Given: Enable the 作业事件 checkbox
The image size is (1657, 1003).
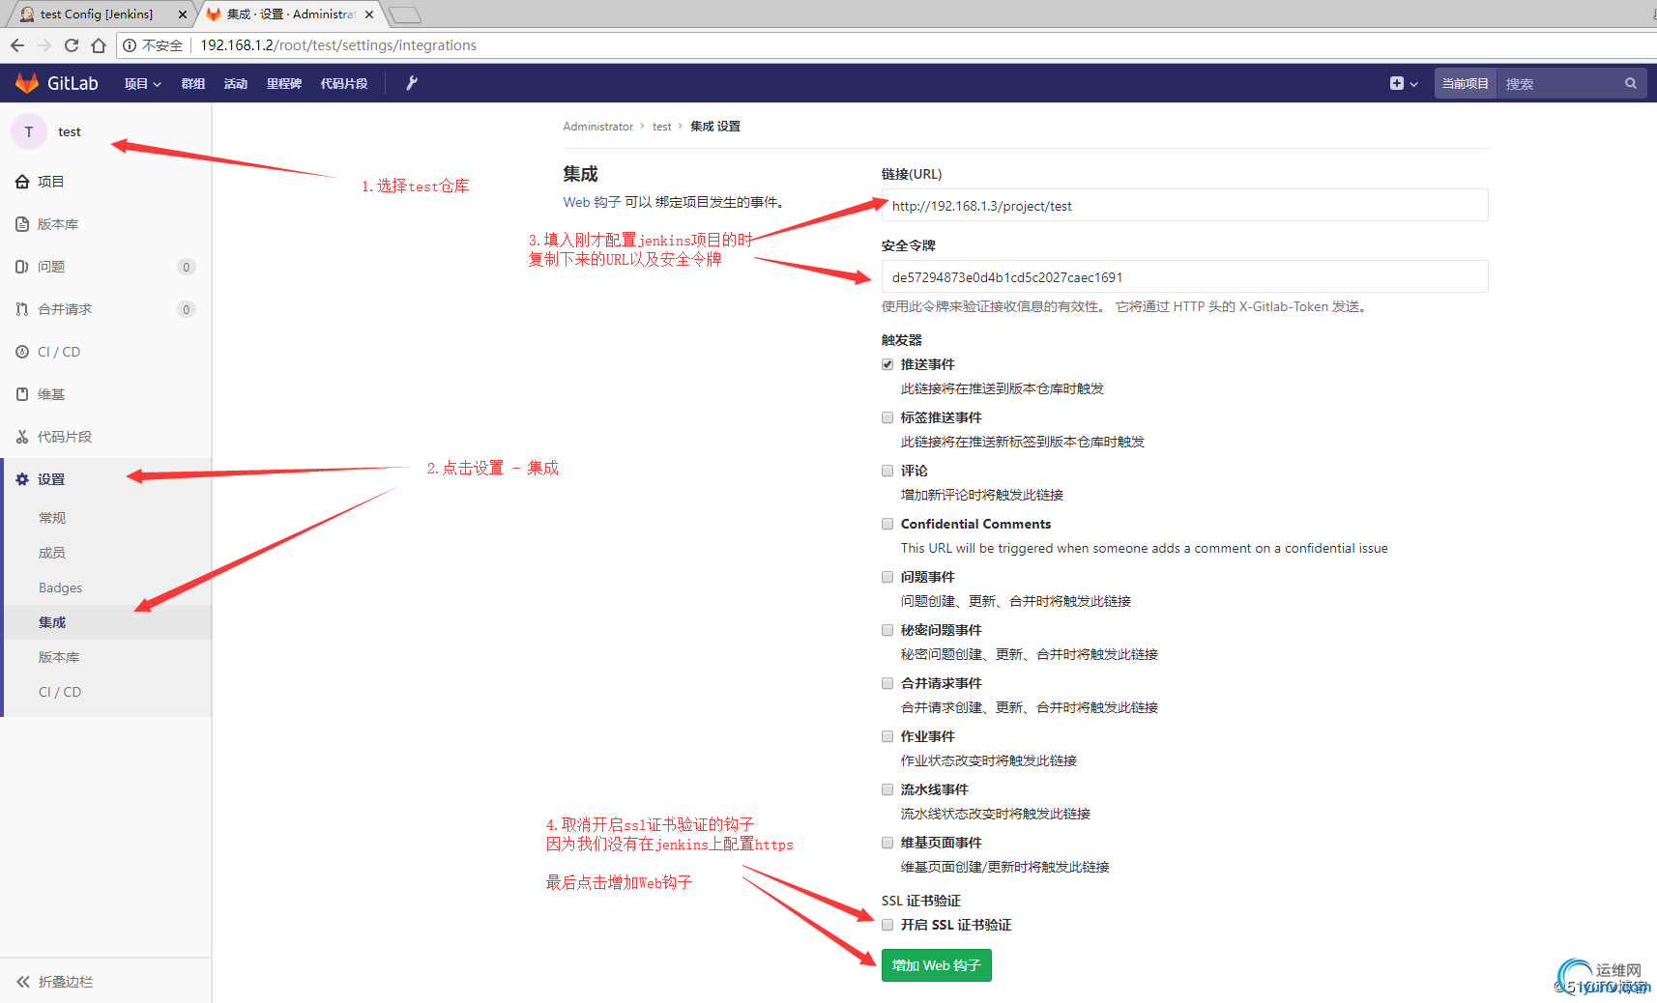Looking at the screenshot, I should pos(887,736).
